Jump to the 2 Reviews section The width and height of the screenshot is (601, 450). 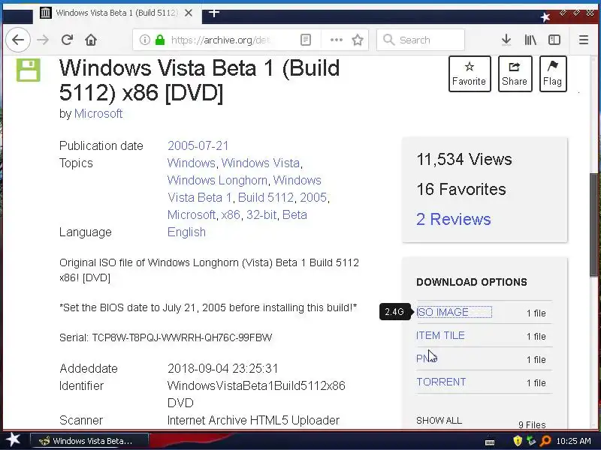pos(454,219)
